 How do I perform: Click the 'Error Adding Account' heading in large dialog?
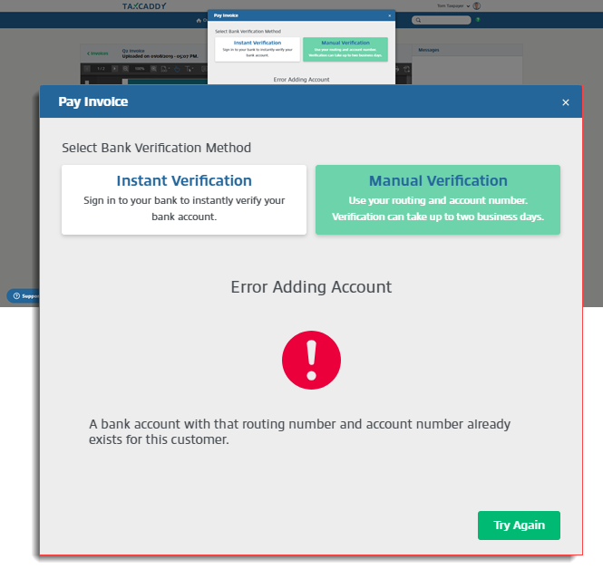coord(311,287)
